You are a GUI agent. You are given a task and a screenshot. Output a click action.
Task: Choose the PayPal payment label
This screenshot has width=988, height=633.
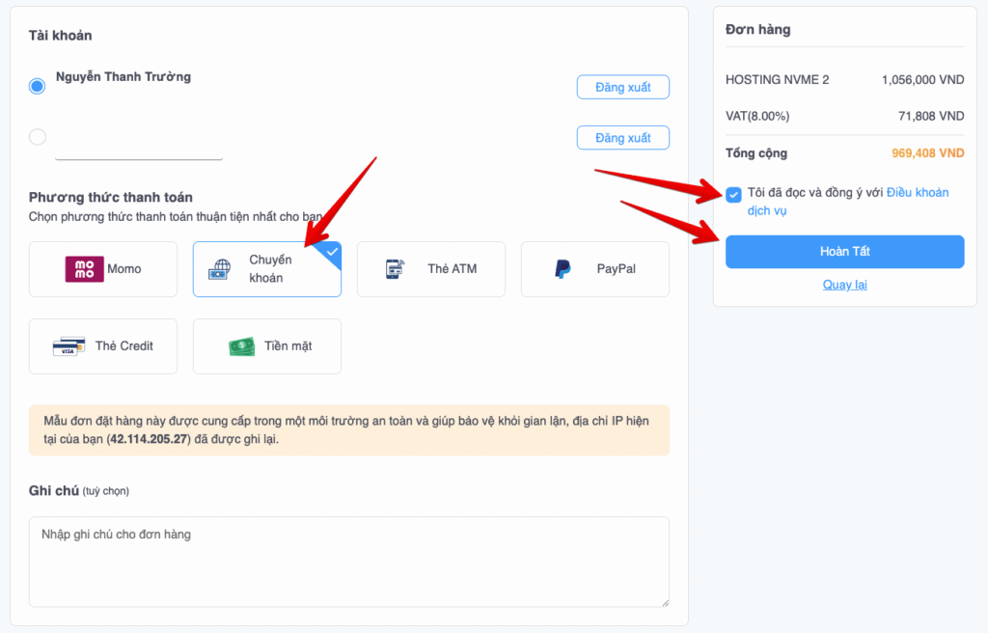click(616, 269)
